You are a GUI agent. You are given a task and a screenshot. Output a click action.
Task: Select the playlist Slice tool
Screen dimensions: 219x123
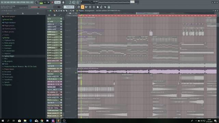tap(66, 11)
